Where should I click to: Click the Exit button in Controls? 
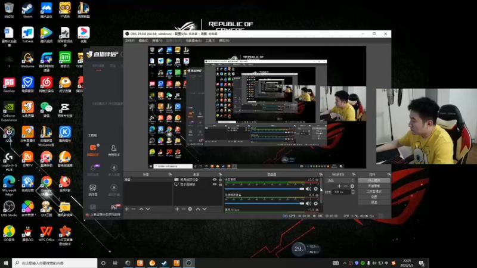[x=374, y=202]
